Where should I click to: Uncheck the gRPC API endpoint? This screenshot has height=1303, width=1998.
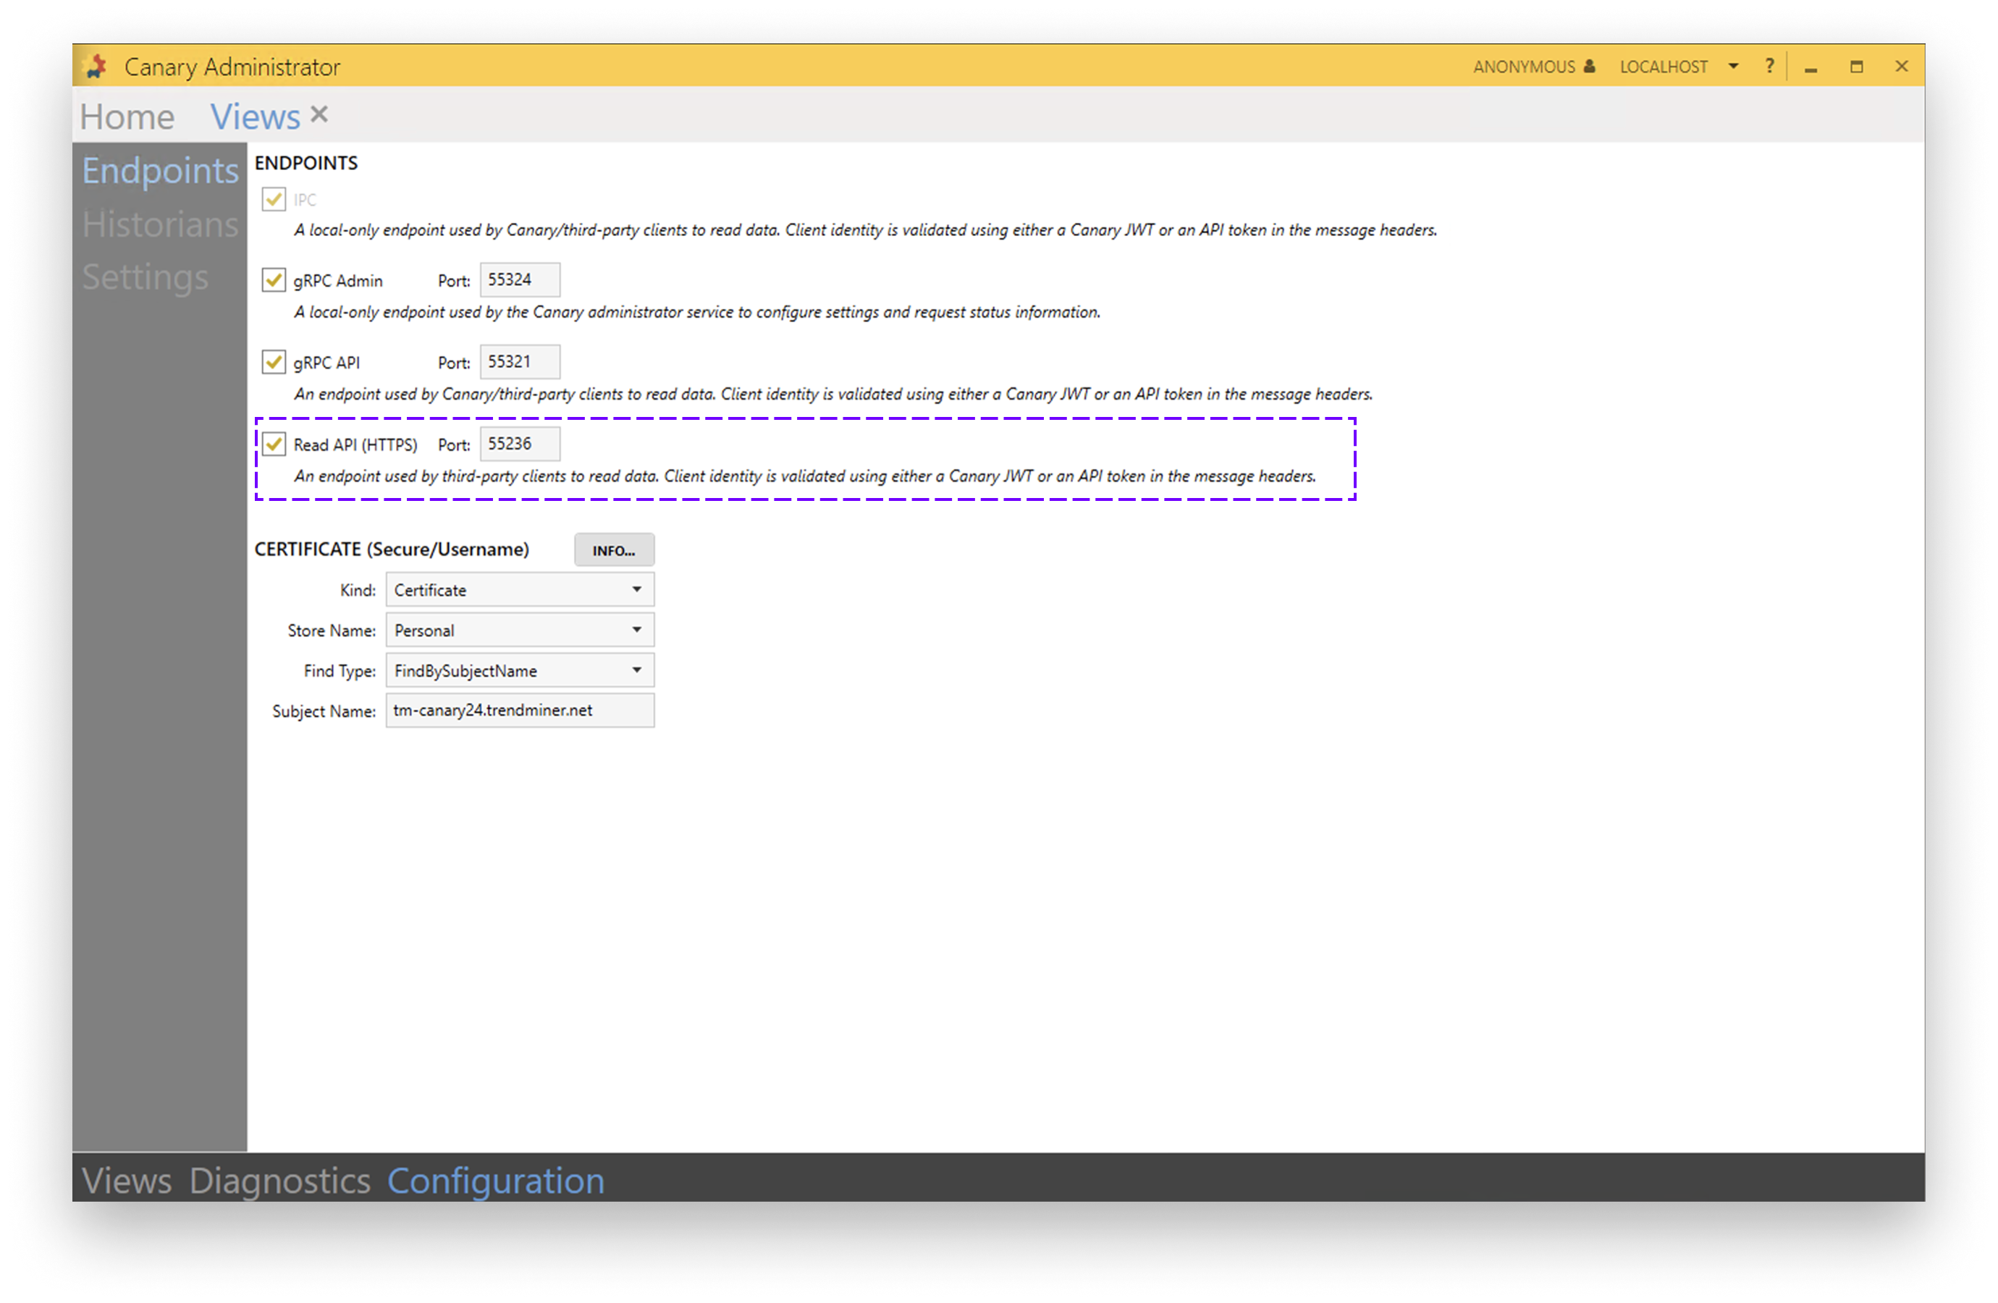click(273, 361)
